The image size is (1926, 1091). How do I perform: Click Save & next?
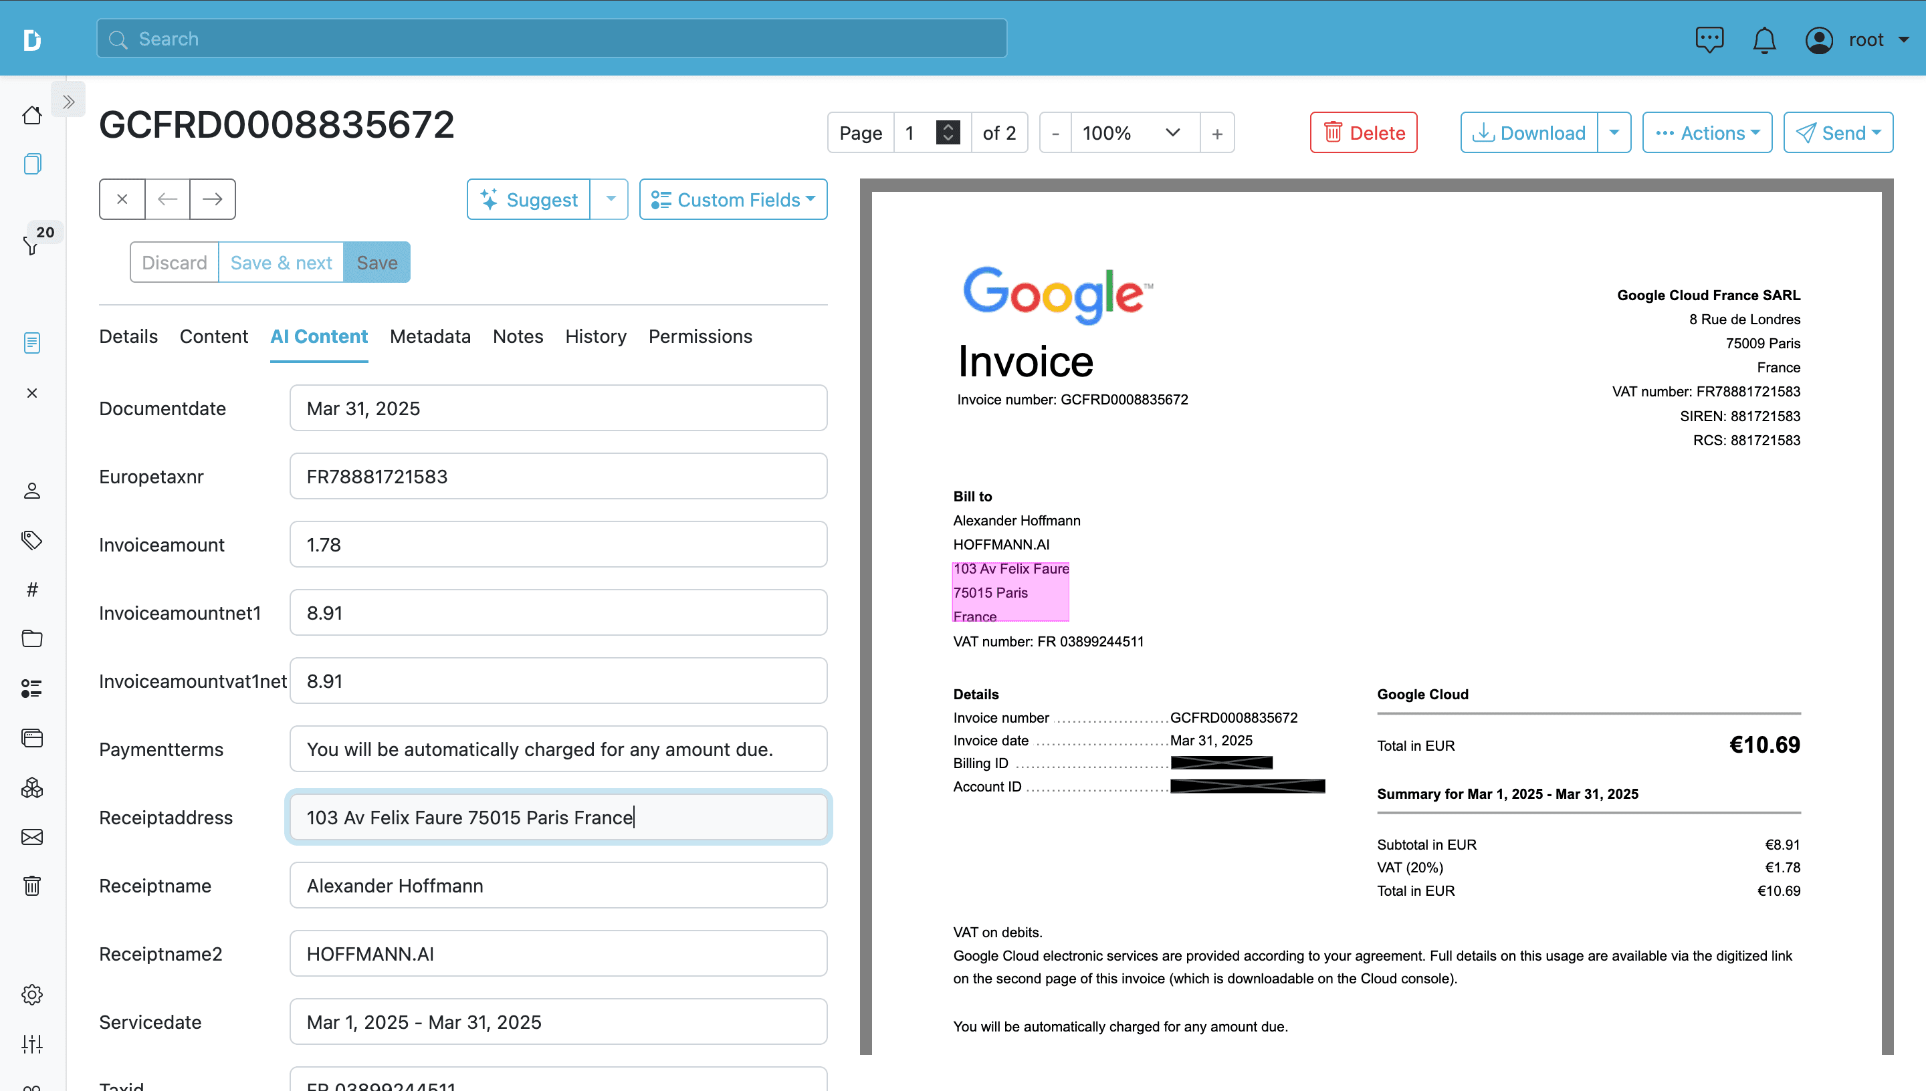coord(281,261)
